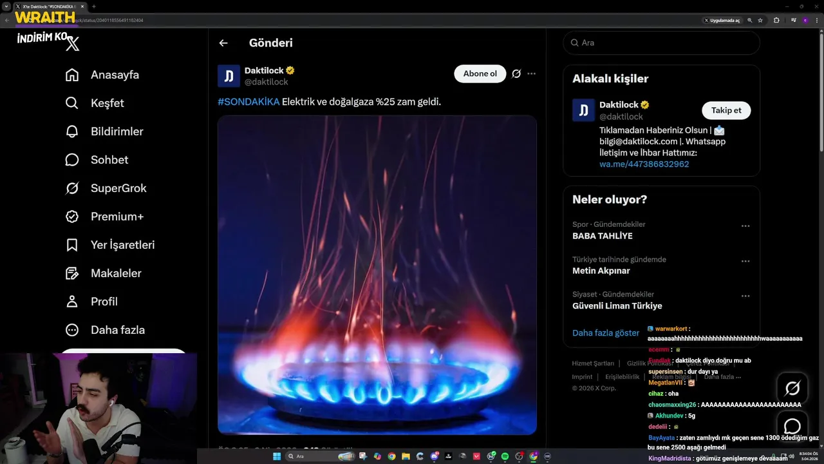824x464 pixels.
Task: Open BABA TAHLİYE trending topic
Action: click(x=603, y=236)
